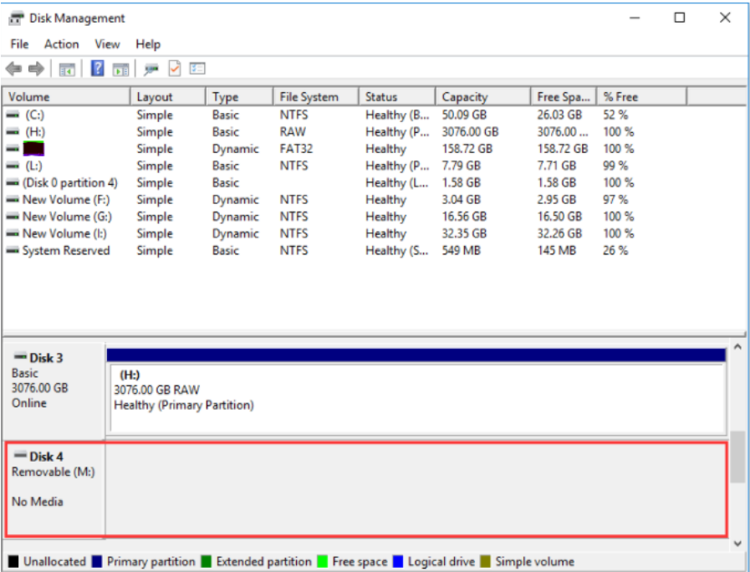This screenshot has height=572, width=750.
Task: Open the Action menu
Action: pyautogui.click(x=61, y=43)
